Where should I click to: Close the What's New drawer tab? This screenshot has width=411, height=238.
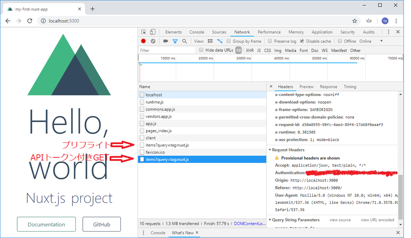197,232
